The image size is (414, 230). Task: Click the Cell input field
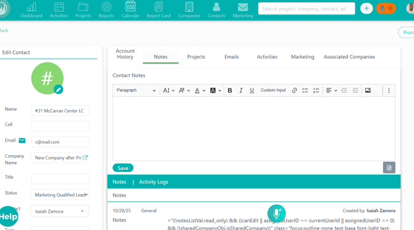[x=60, y=126]
